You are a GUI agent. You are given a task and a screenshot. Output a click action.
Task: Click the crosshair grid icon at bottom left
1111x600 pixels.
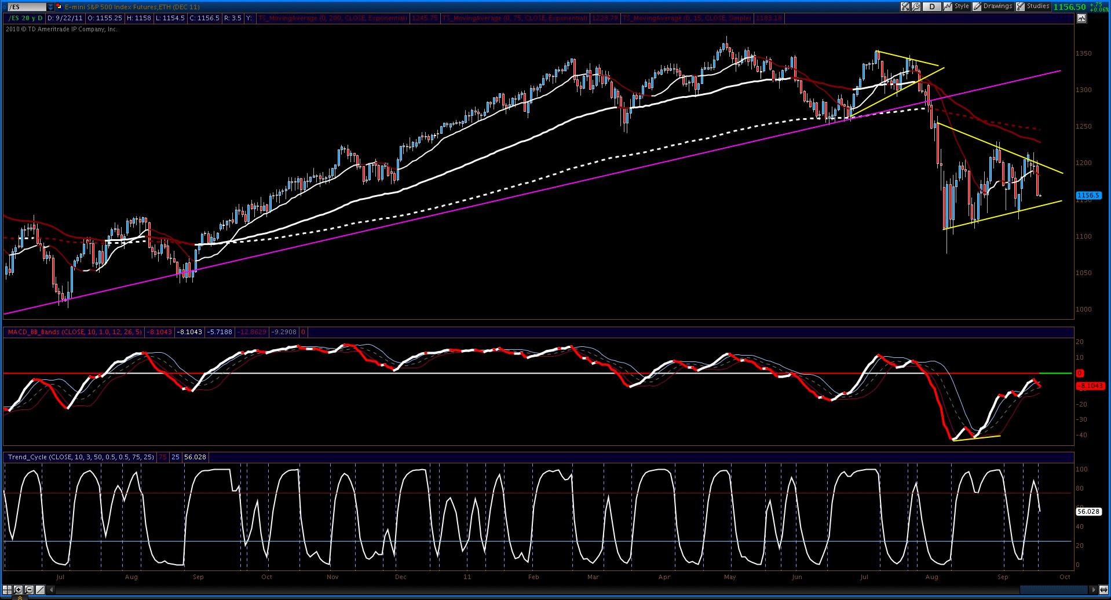8,590
